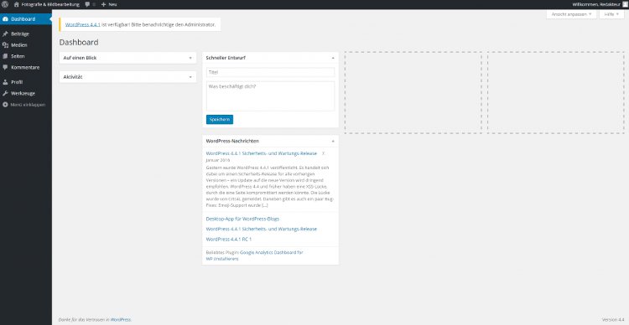This screenshot has width=629, height=325.
Task: Expand the Auf einen Blick widget
Action: pos(190,58)
